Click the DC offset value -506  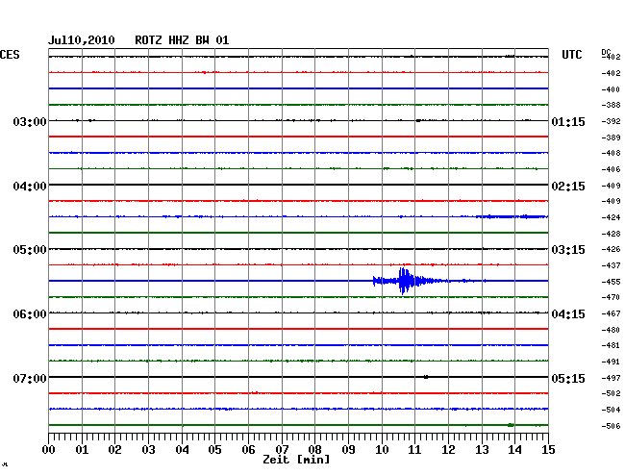tap(611, 426)
